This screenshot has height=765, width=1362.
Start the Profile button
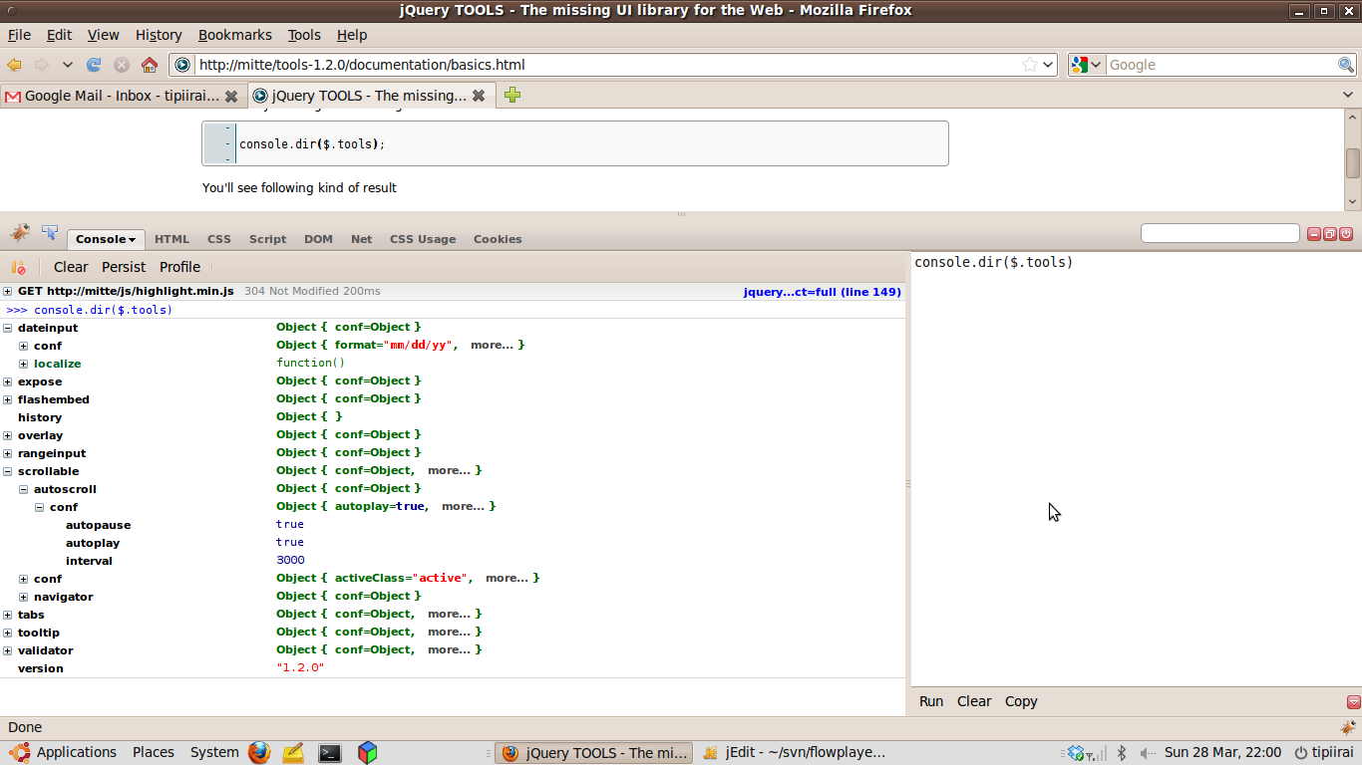[180, 267]
